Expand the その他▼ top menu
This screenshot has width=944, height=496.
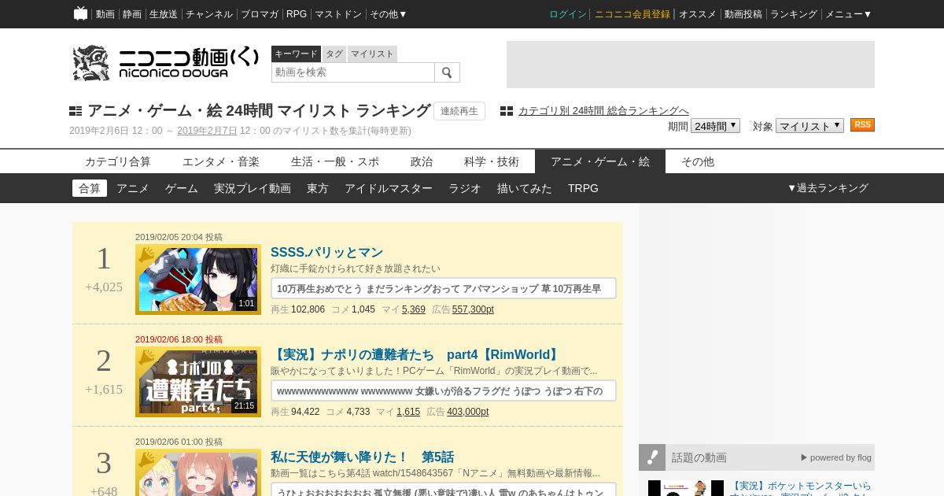point(389,14)
